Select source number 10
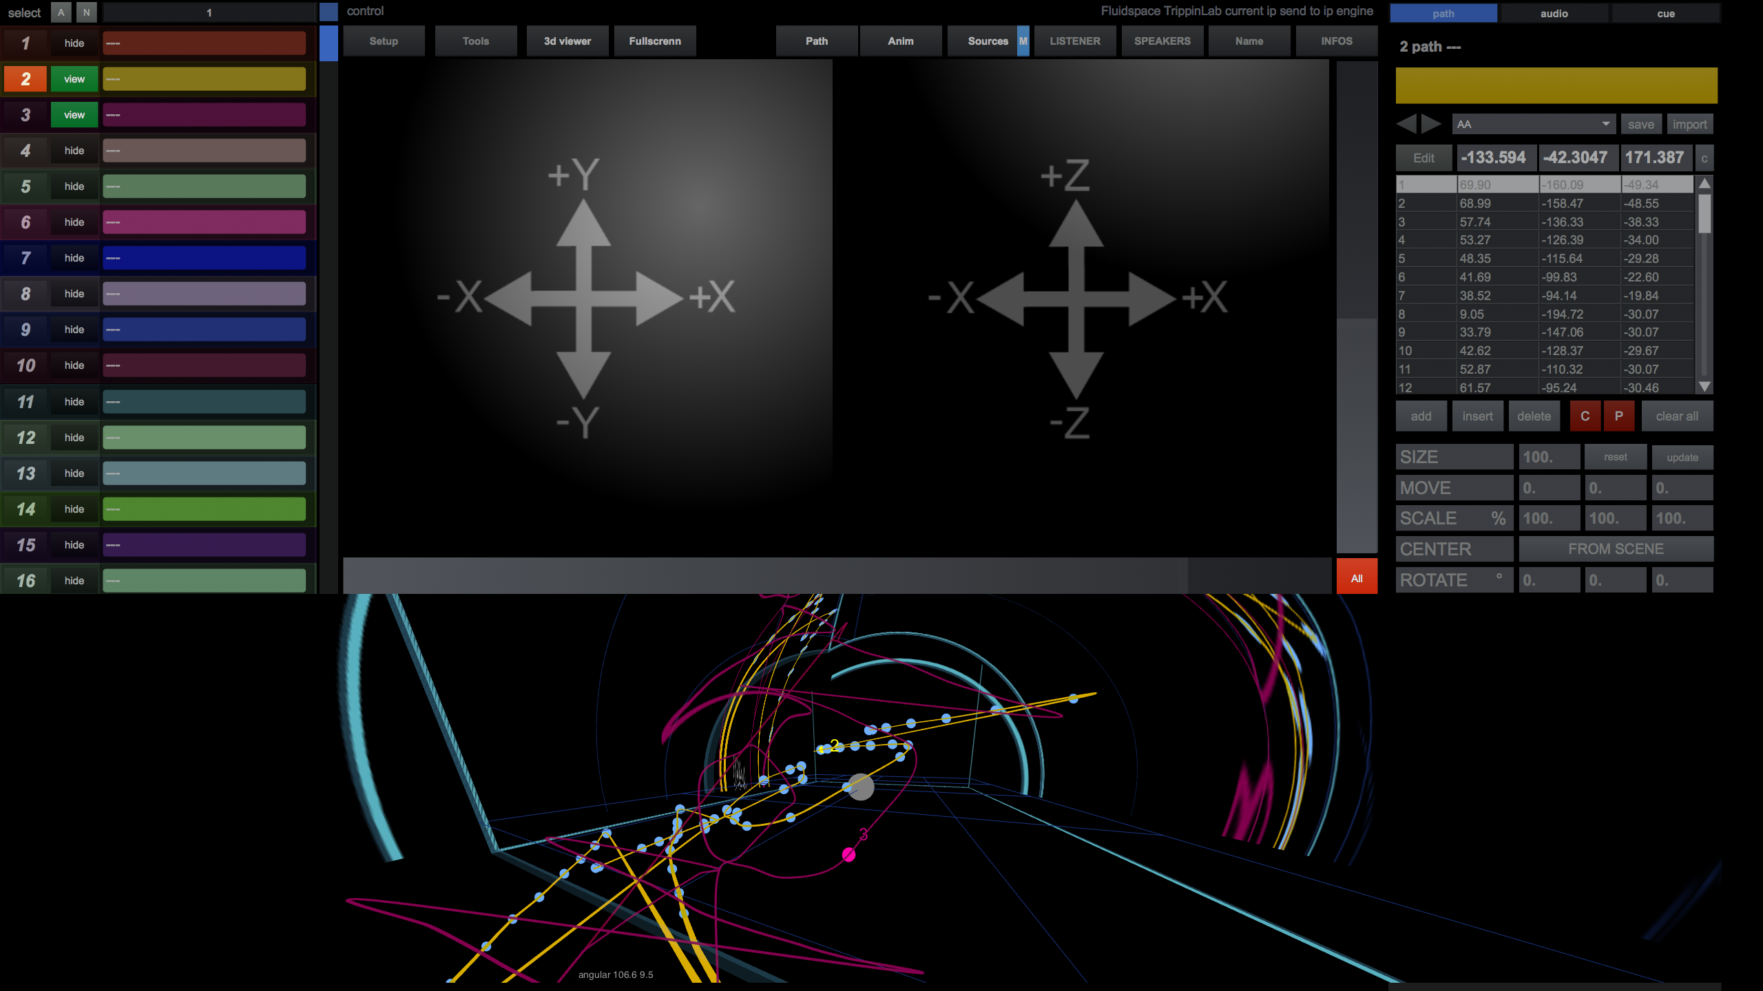The image size is (1763, 991). [x=25, y=365]
